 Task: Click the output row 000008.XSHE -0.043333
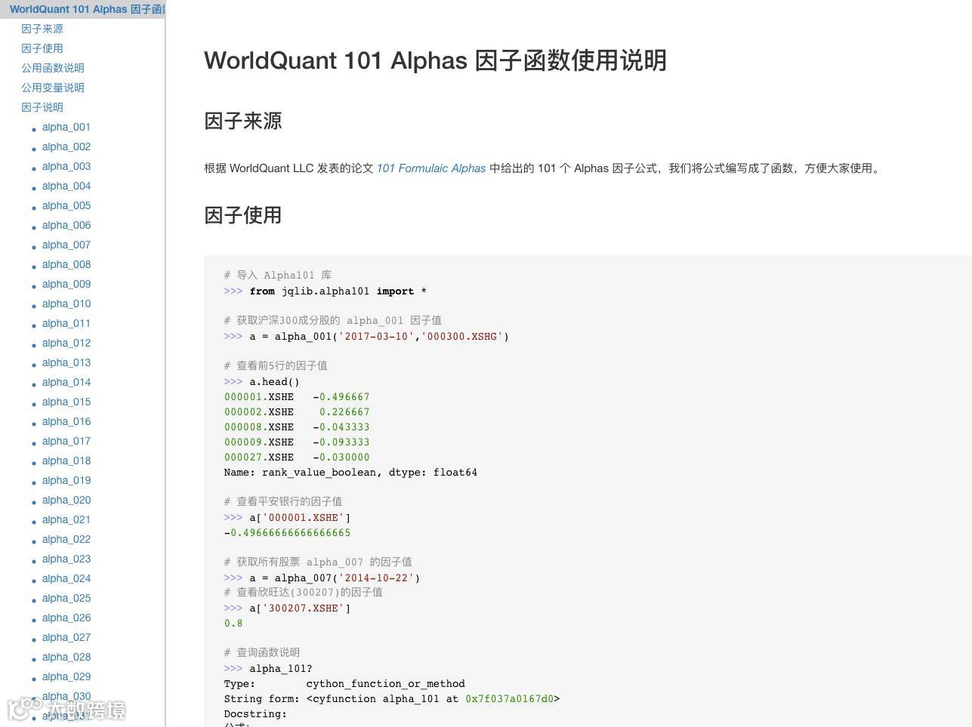[297, 427]
